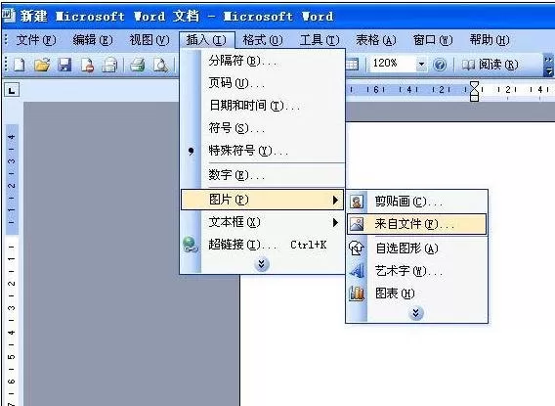This screenshot has width=555, height=406.
Task: Choose 分隔符(B) from Insert menu
Action: [x=262, y=61]
